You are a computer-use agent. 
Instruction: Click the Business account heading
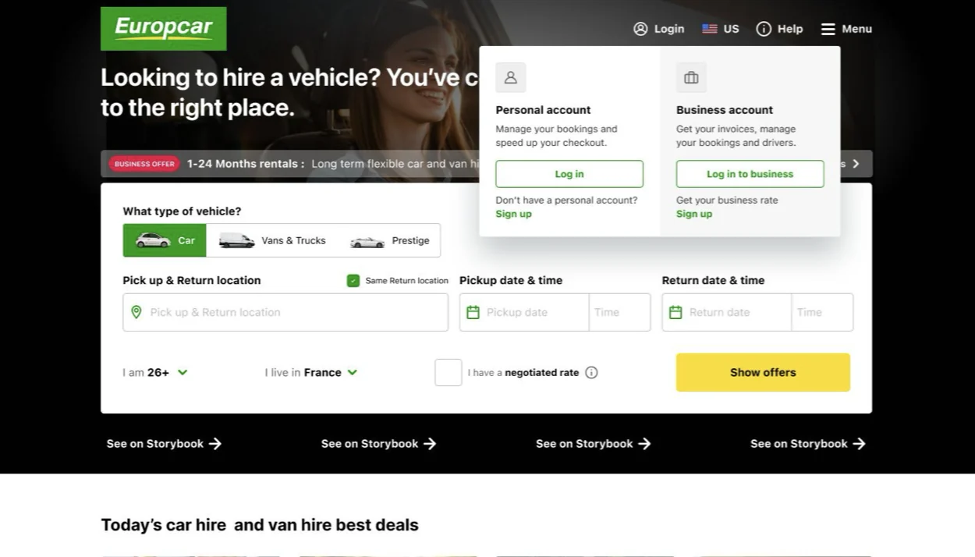[725, 110]
